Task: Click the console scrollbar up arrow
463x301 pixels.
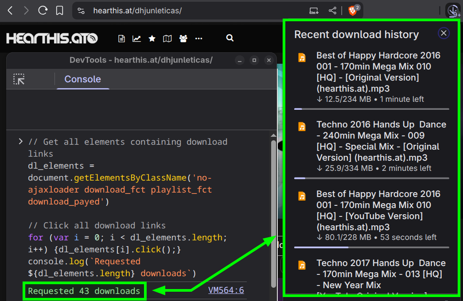Action: point(273,135)
